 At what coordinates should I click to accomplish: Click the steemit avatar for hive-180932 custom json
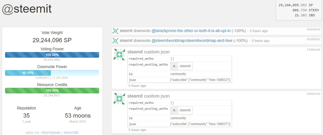tap(119, 55)
